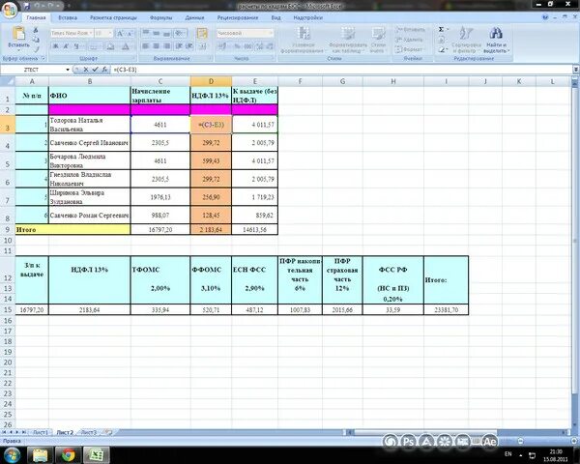Select the Format Painter brush
This screenshot has height=464, width=580.
click(x=36, y=49)
